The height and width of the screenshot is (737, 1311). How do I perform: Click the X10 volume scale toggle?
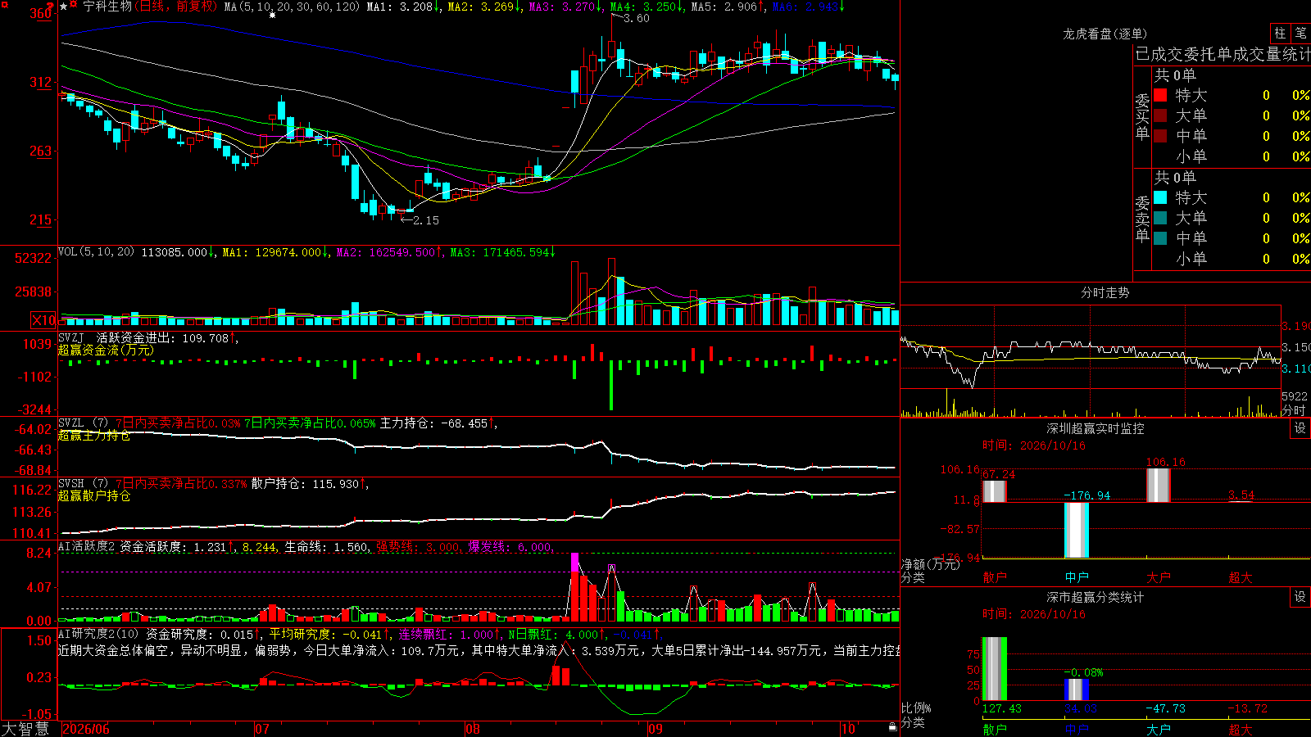[x=43, y=320]
